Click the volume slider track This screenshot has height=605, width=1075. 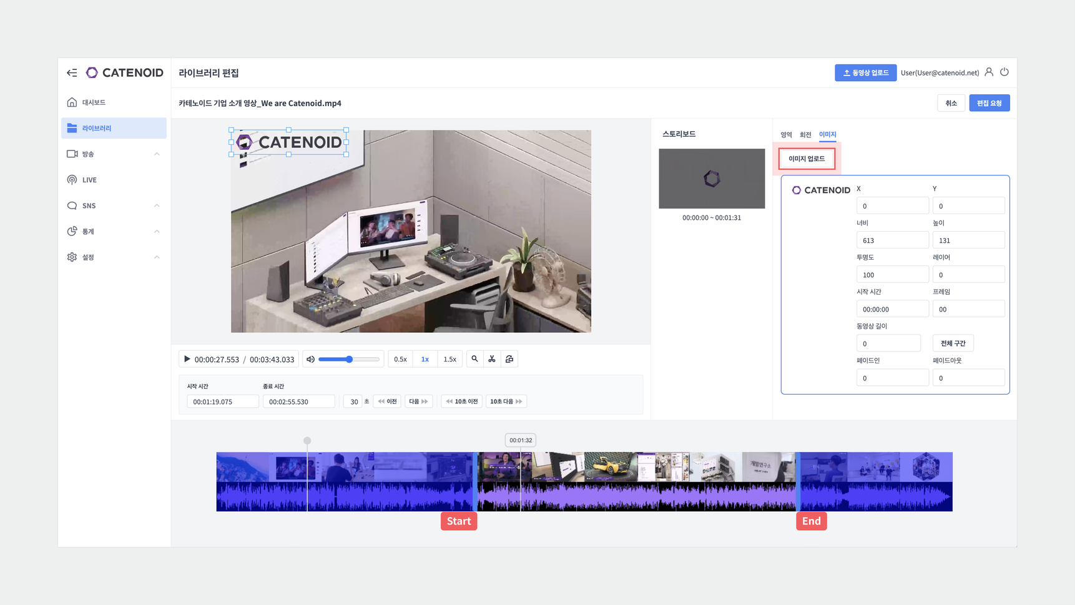(x=365, y=359)
